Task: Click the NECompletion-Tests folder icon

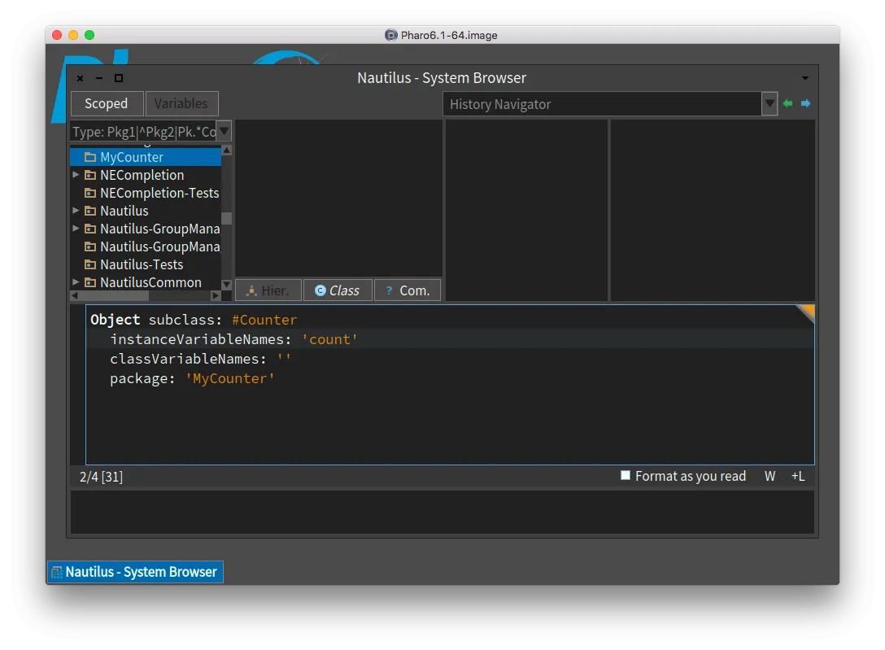Action: [x=90, y=193]
